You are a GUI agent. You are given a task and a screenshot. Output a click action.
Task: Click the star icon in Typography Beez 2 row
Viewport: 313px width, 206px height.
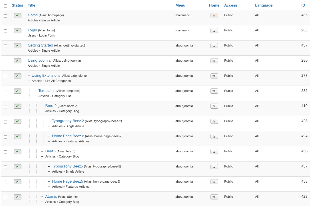click(x=214, y=121)
